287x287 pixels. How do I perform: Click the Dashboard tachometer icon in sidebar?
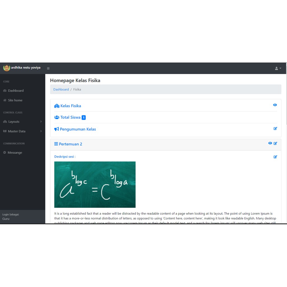pyautogui.click(x=5, y=91)
